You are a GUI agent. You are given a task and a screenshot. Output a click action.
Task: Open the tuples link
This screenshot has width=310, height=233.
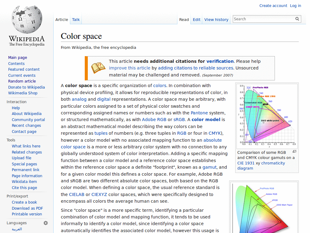(x=101, y=133)
